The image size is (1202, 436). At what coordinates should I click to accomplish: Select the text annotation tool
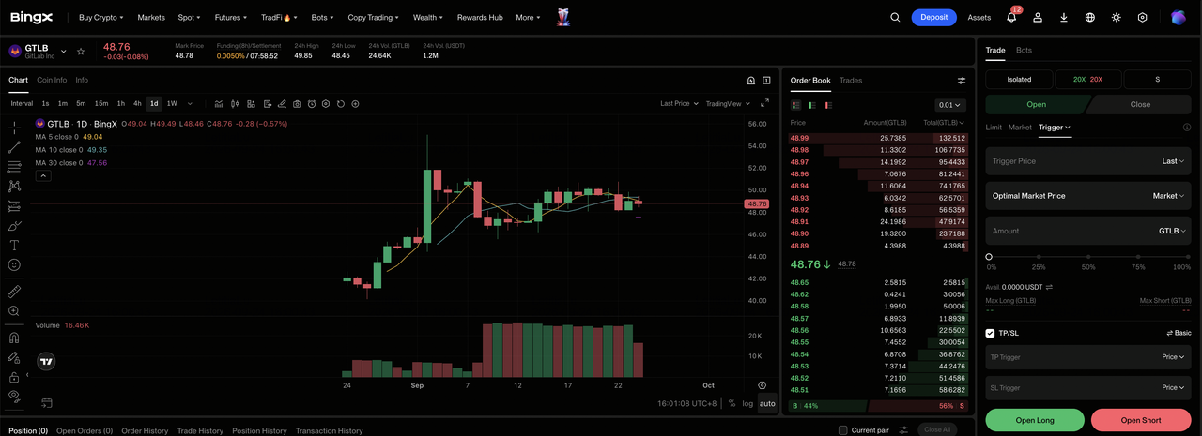pos(14,245)
